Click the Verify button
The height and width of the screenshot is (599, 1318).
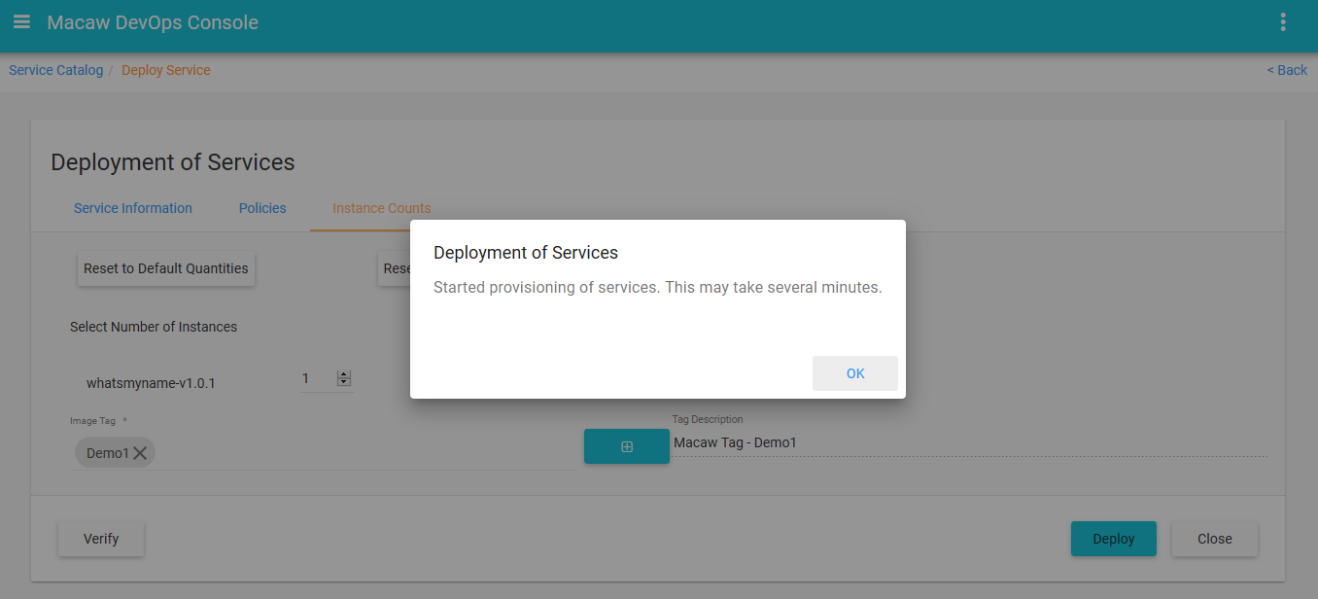[101, 539]
